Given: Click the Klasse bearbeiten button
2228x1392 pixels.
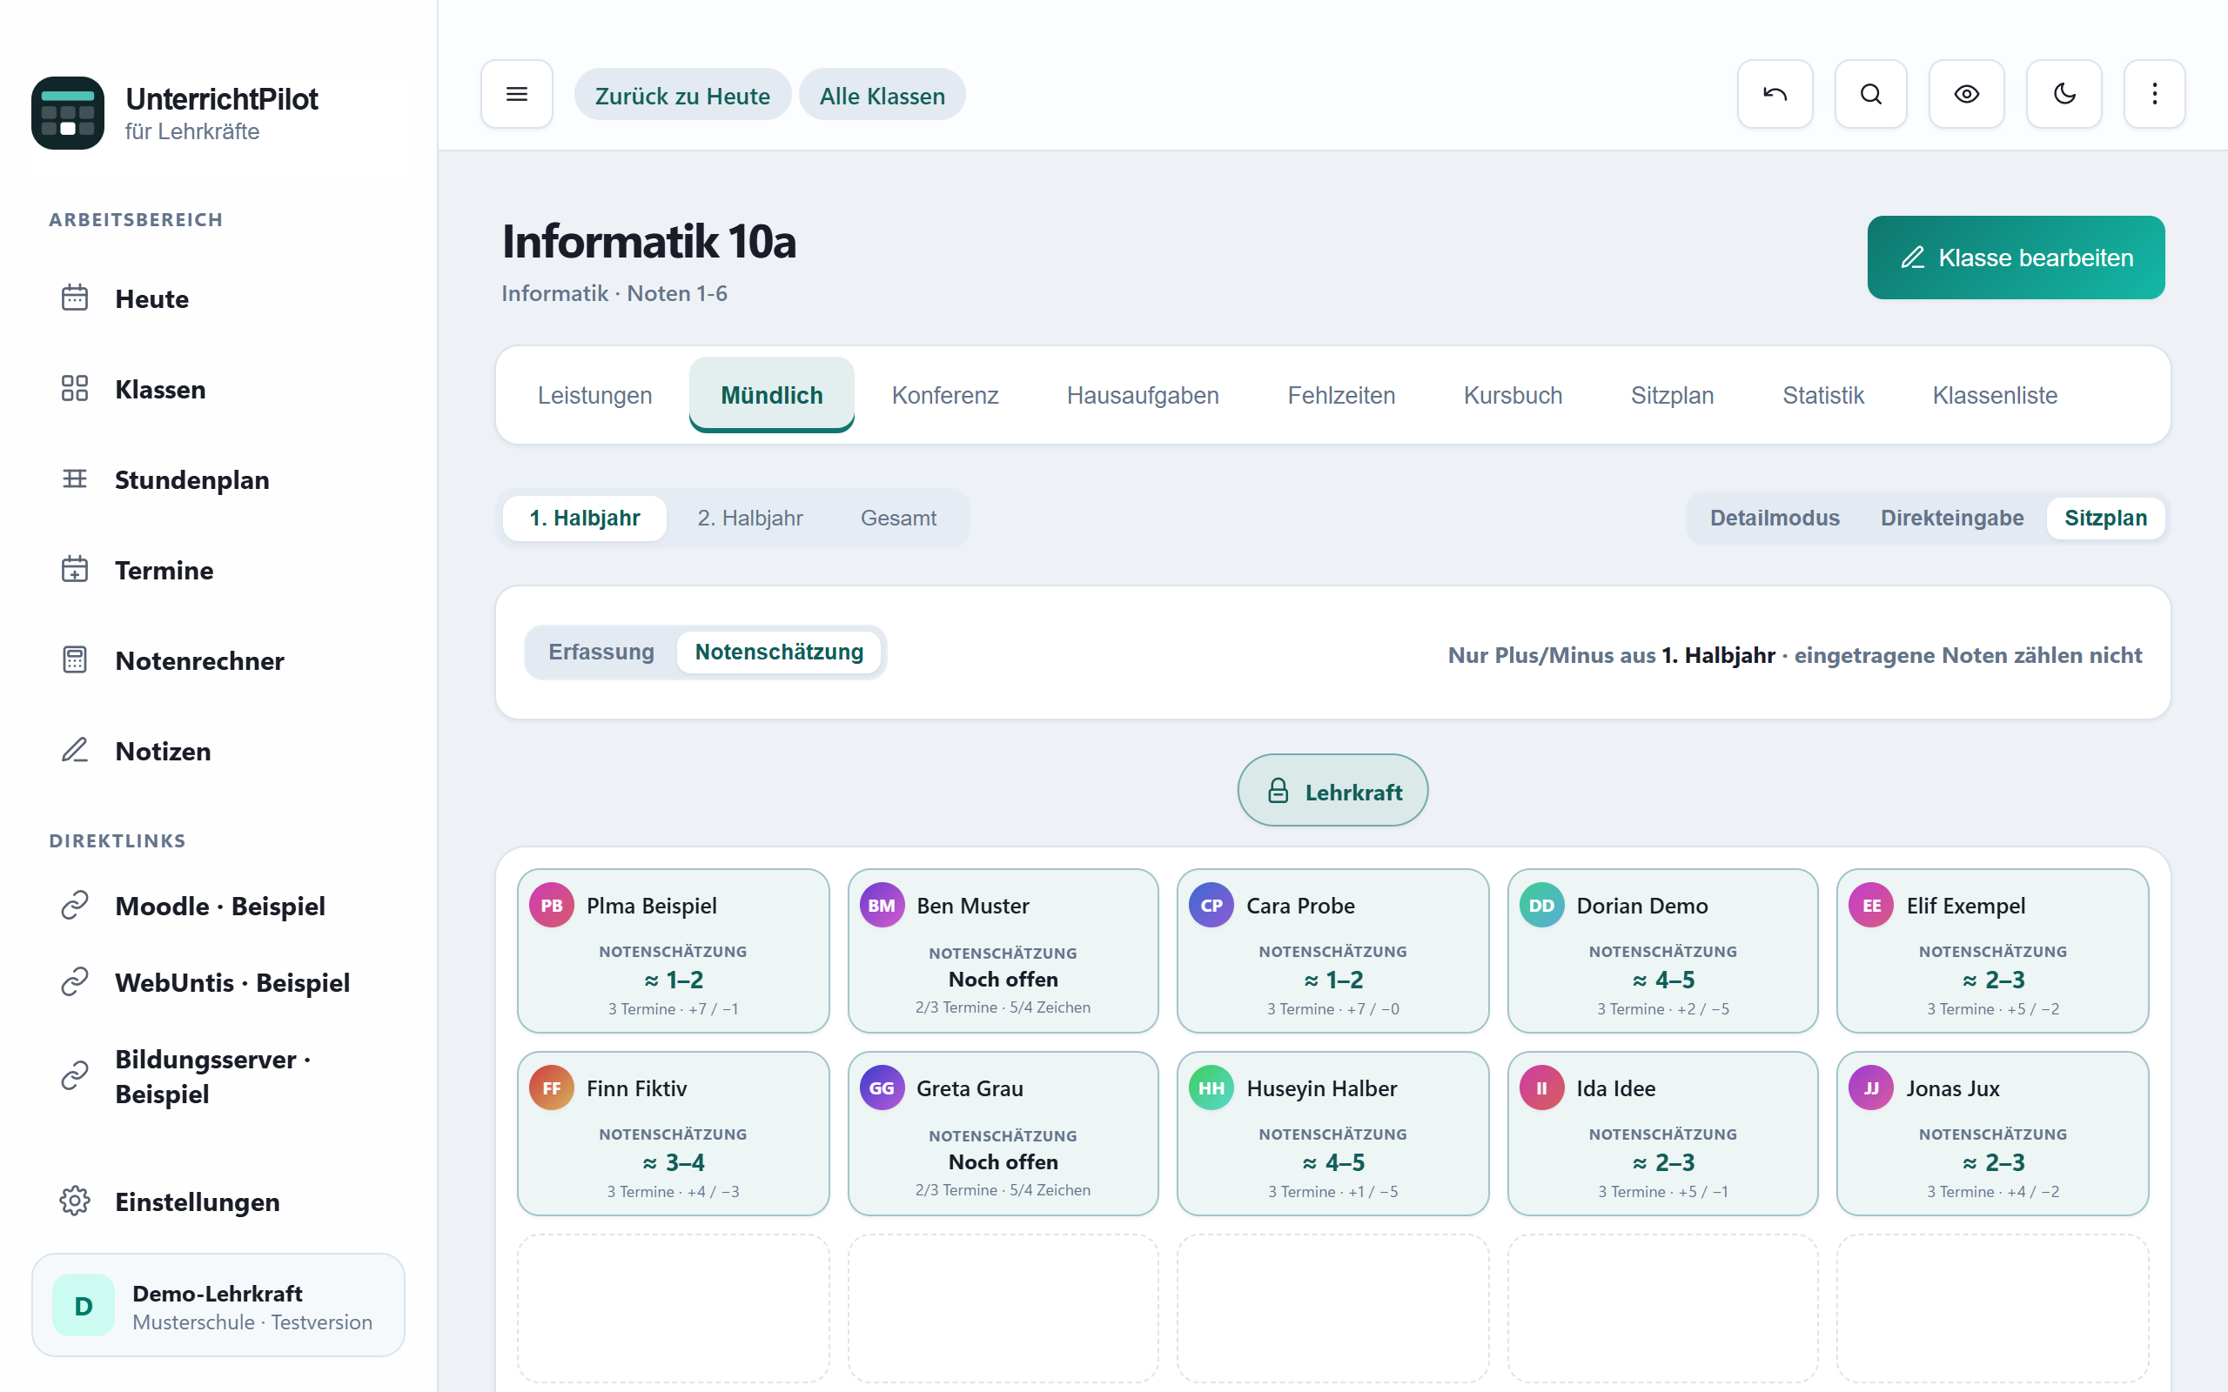Looking at the screenshot, I should click(2016, 258).
